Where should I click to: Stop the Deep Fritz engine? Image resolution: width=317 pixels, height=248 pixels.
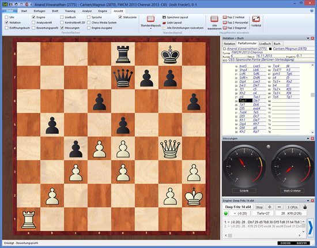pos(259,207)
